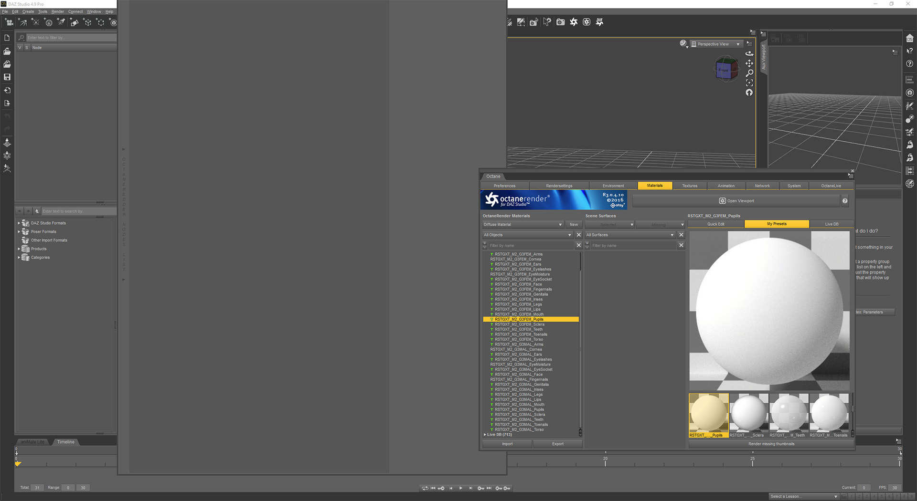Expand the Products tree item

tap(19, 249)
